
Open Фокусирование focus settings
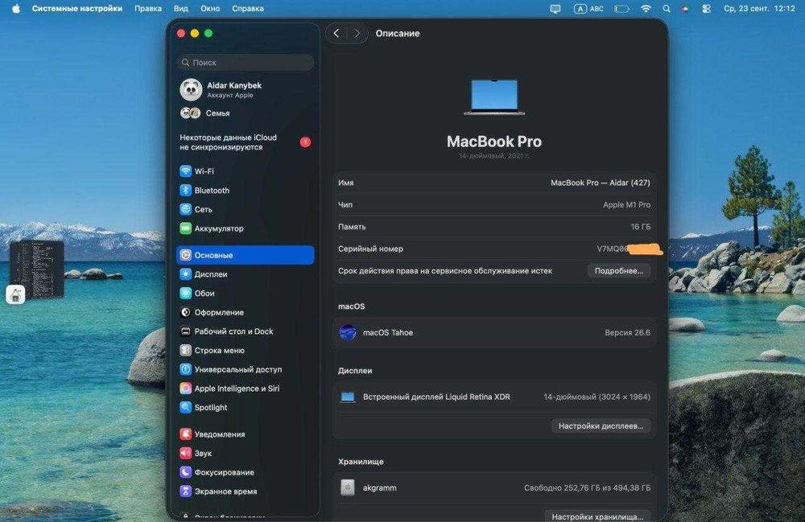[x=217, y=472]
